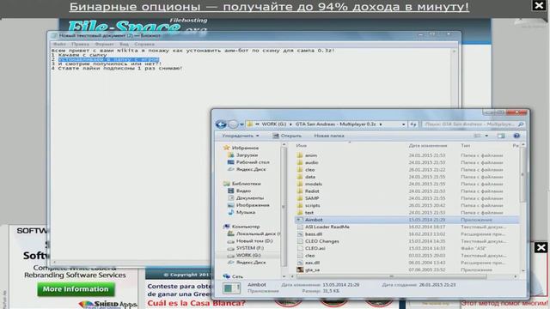Close the lower-right ad popup
The height and width of the screenshot is (309, 550).
click(541, 248)
